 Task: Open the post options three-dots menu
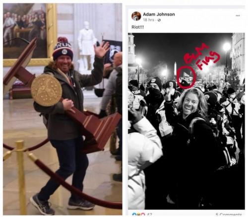238,16
